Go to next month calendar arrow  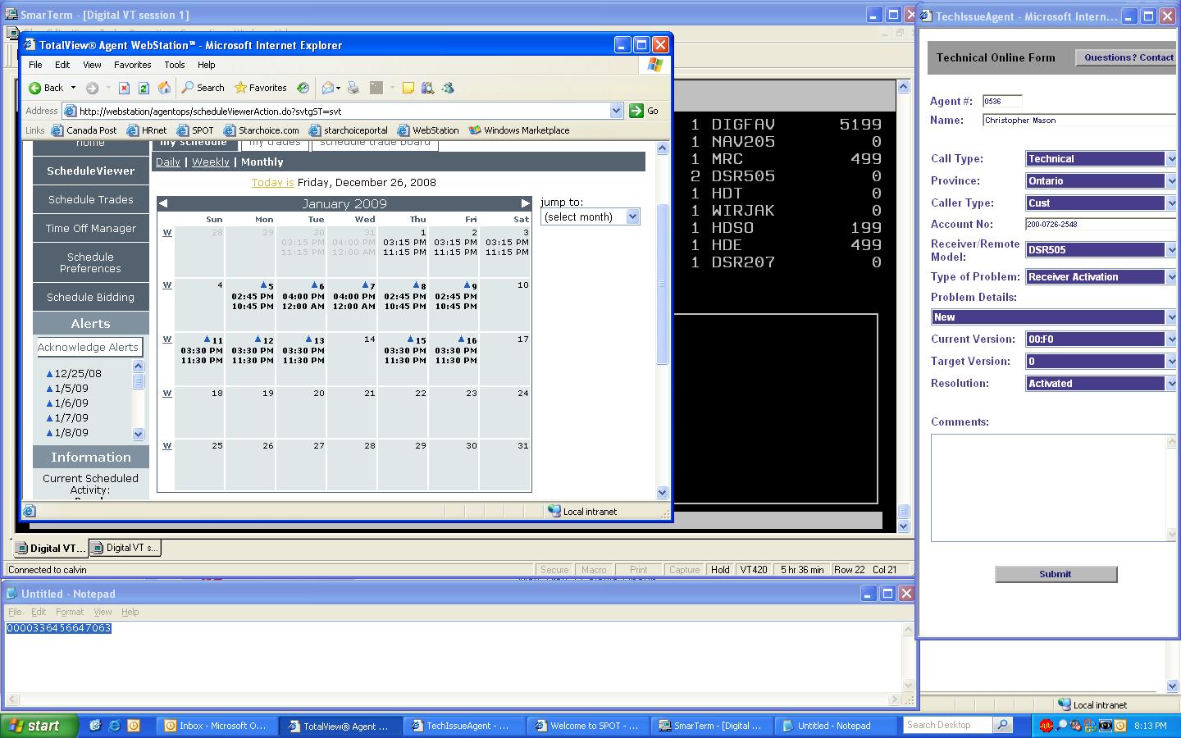coord(525,203)
